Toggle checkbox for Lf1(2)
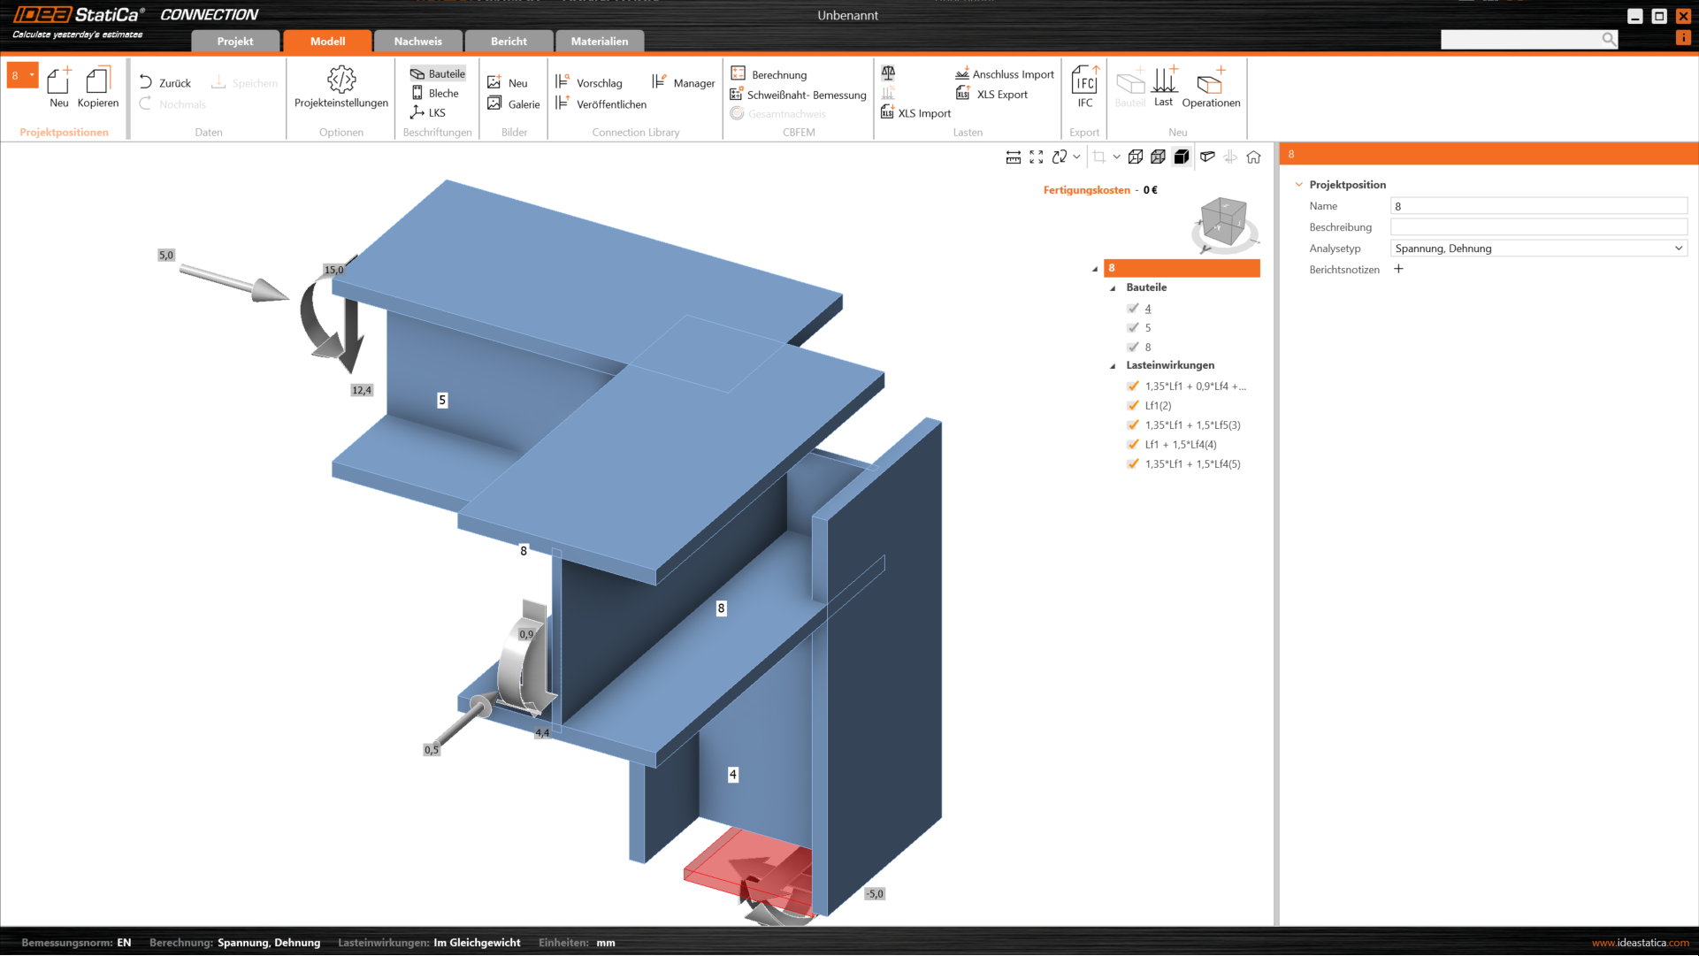The height and width of the screenshot is (956, 1699). (x=1133, y=405)
